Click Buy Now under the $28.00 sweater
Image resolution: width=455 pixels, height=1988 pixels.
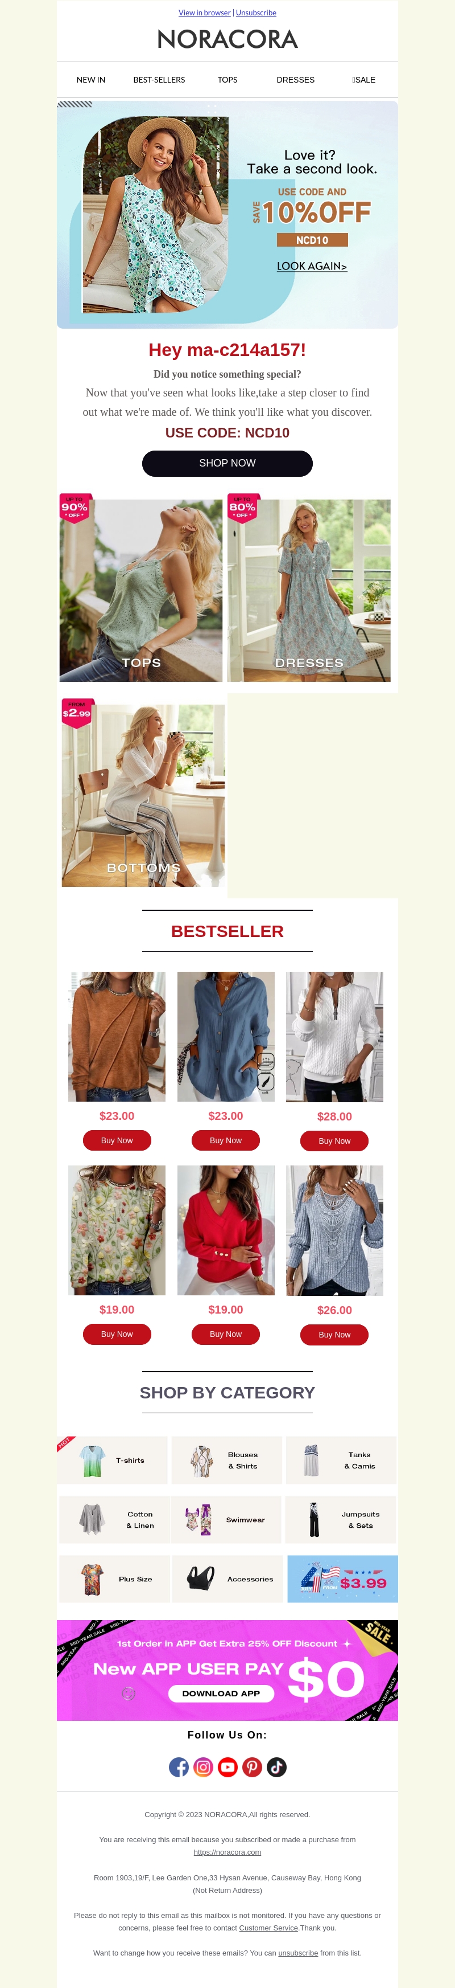tap(334, 1140)
